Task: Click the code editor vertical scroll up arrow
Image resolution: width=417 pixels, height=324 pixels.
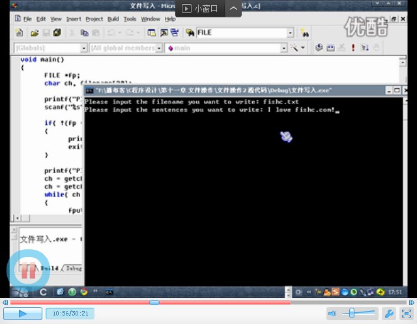Action: tap(403, 62)
